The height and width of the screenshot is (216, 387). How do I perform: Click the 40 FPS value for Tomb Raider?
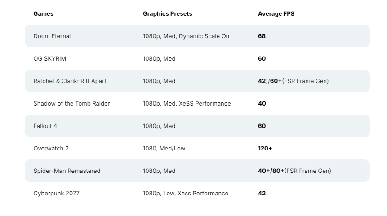coord(262,103)
